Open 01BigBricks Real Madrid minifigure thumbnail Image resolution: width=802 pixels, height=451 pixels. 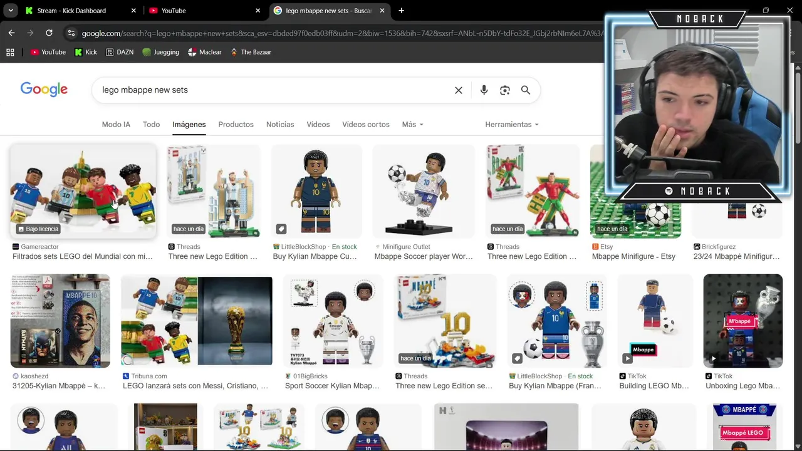tap(333, 321)
